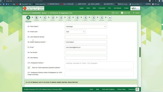163x92 pixels.
Task: Click the Fax Number field
Action: (x=86, y=52)
